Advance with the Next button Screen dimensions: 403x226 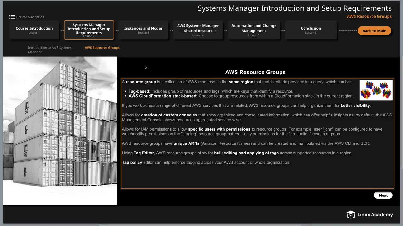383,195
